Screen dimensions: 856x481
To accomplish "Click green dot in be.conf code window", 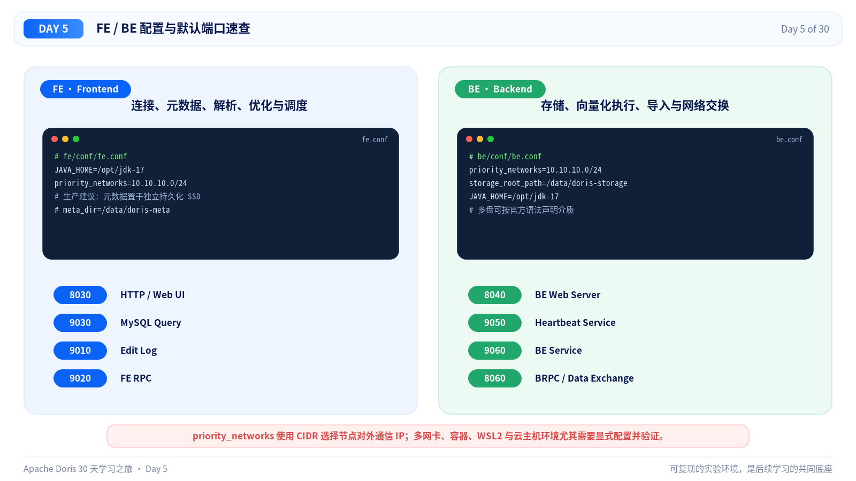I will click(491, 139).
